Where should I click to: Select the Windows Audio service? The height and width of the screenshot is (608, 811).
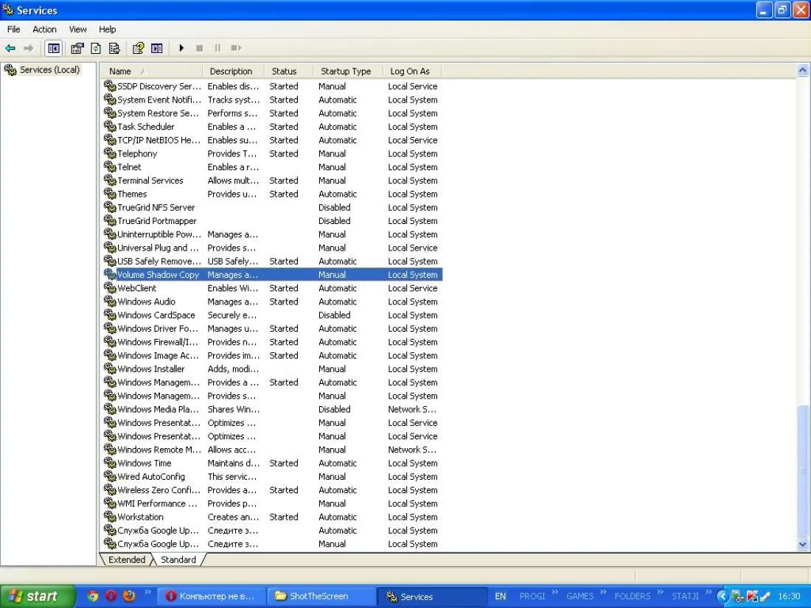point(273,301)
